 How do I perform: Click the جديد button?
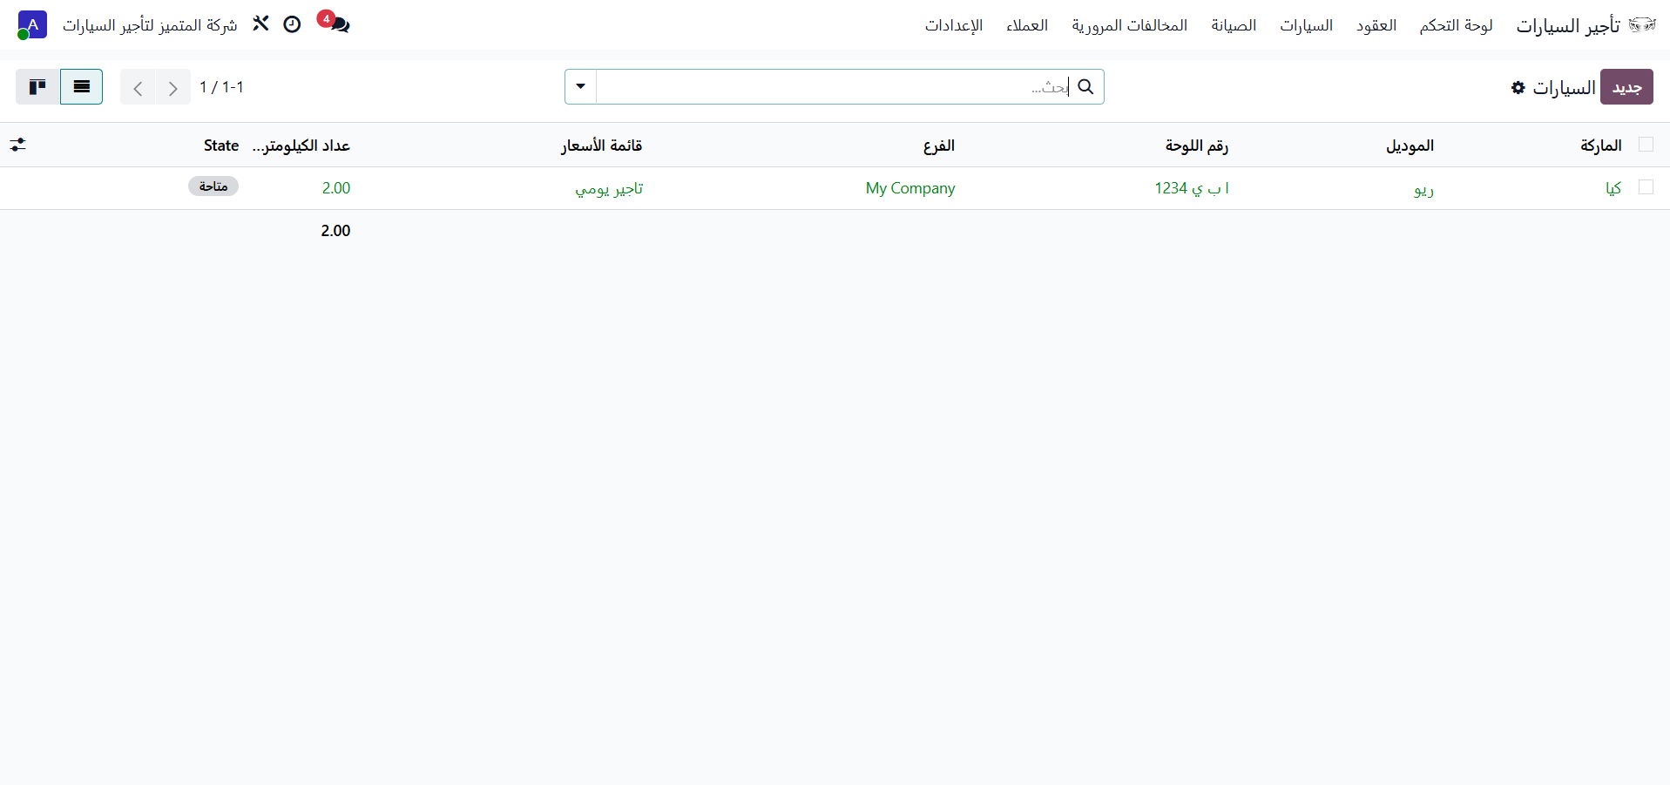tap(1626, 87)
